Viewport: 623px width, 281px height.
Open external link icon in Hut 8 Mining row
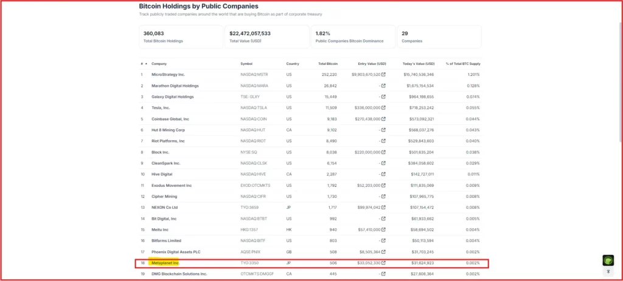click(383, 130)
